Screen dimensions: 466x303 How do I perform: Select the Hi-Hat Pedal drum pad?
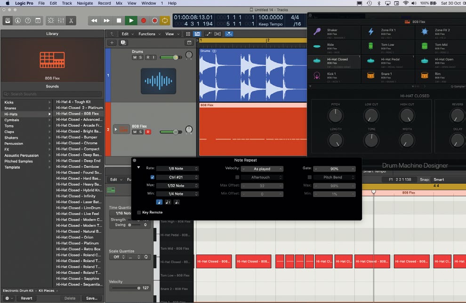(388, 61)
